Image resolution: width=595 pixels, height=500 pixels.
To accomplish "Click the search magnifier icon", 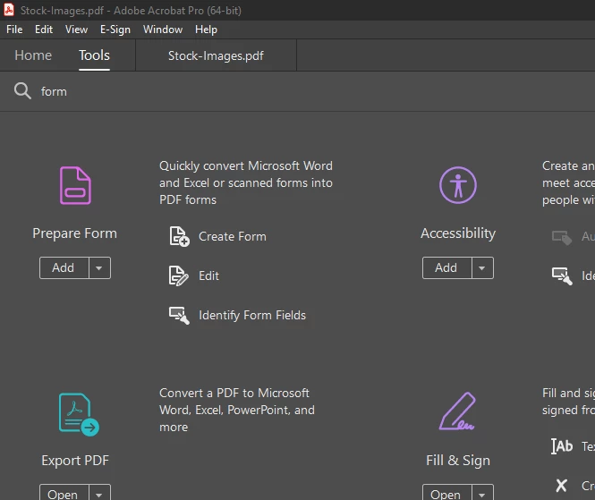I will [22, 91].
